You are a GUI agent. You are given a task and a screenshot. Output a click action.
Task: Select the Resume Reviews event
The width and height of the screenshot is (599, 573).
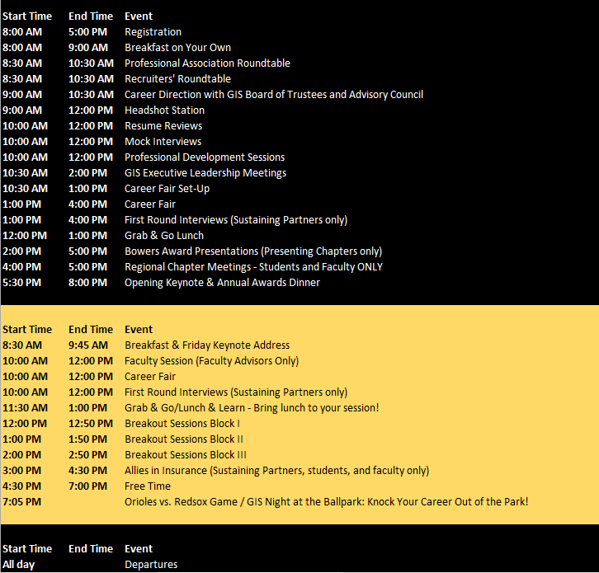coord(163,126)
